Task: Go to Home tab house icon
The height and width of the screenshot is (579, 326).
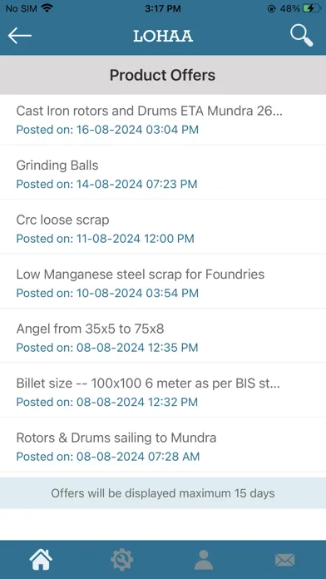Action: (41, 560)
